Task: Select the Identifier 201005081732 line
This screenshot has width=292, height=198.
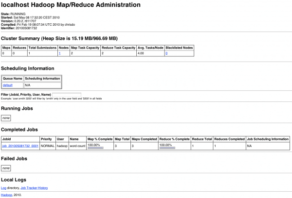Action: (19, 28)
